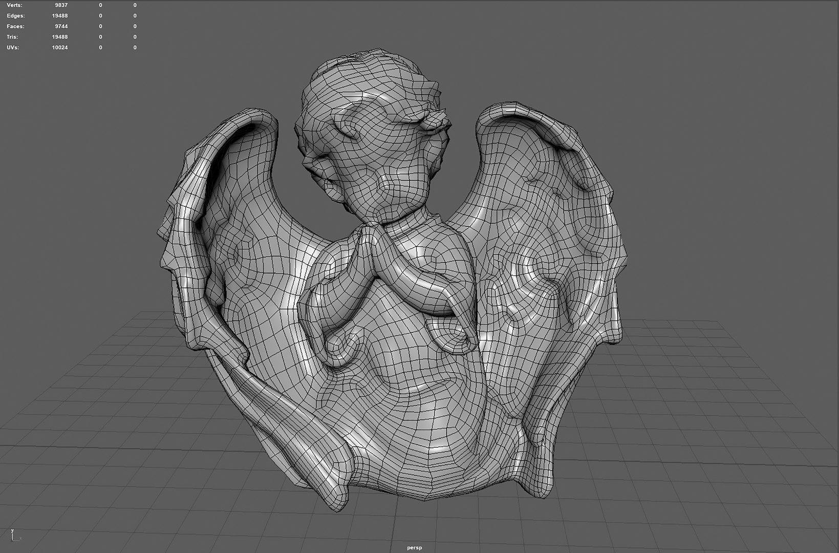Click the 'persp' camera name label
This screenshot has height=553, width=839.
414,548
